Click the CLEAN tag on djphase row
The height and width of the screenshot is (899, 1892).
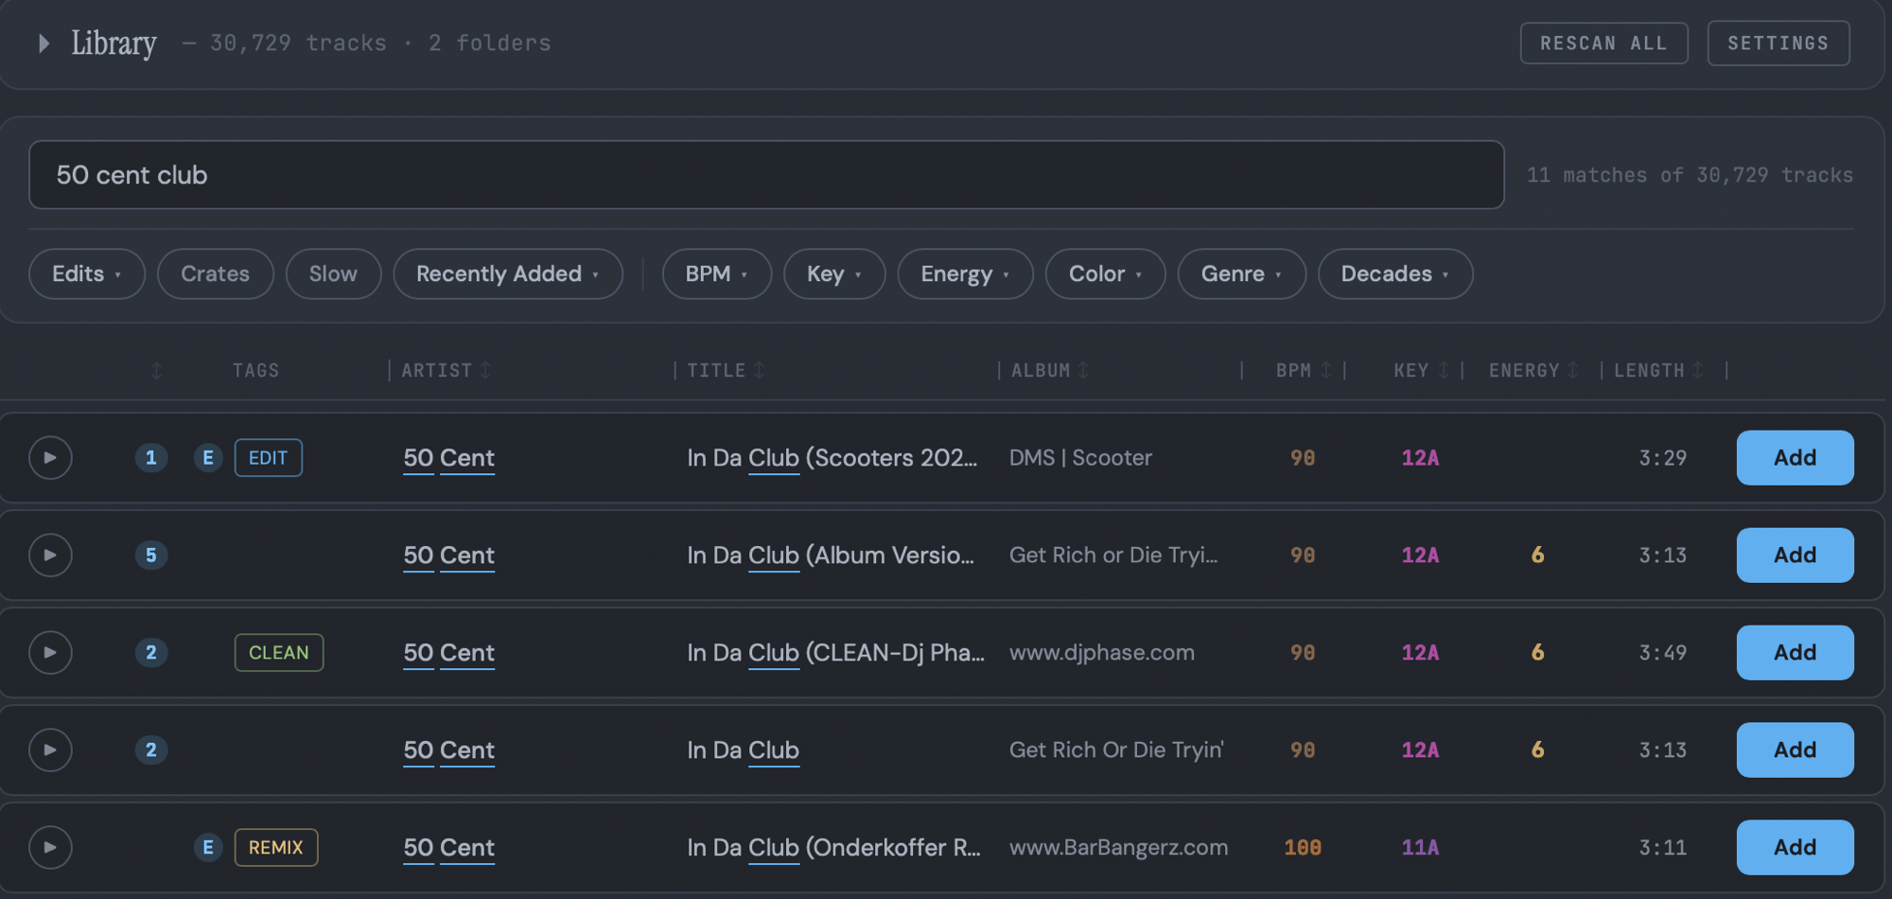tap(279, 653)
